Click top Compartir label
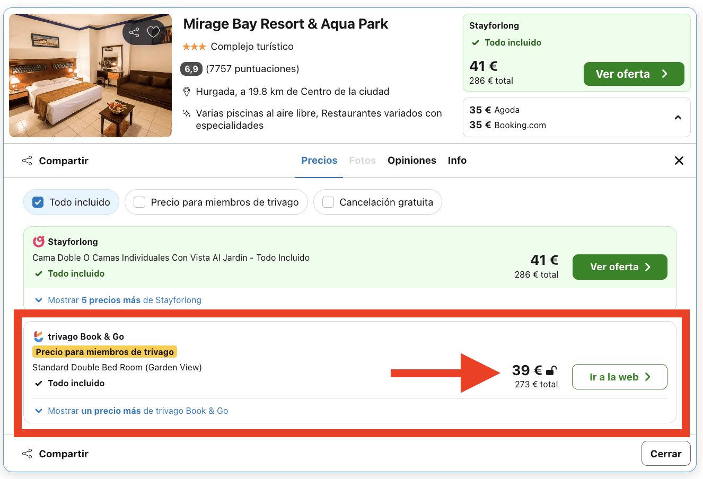Screen dimensions: 703x479 pyautogui.click(x=64, y=161)
